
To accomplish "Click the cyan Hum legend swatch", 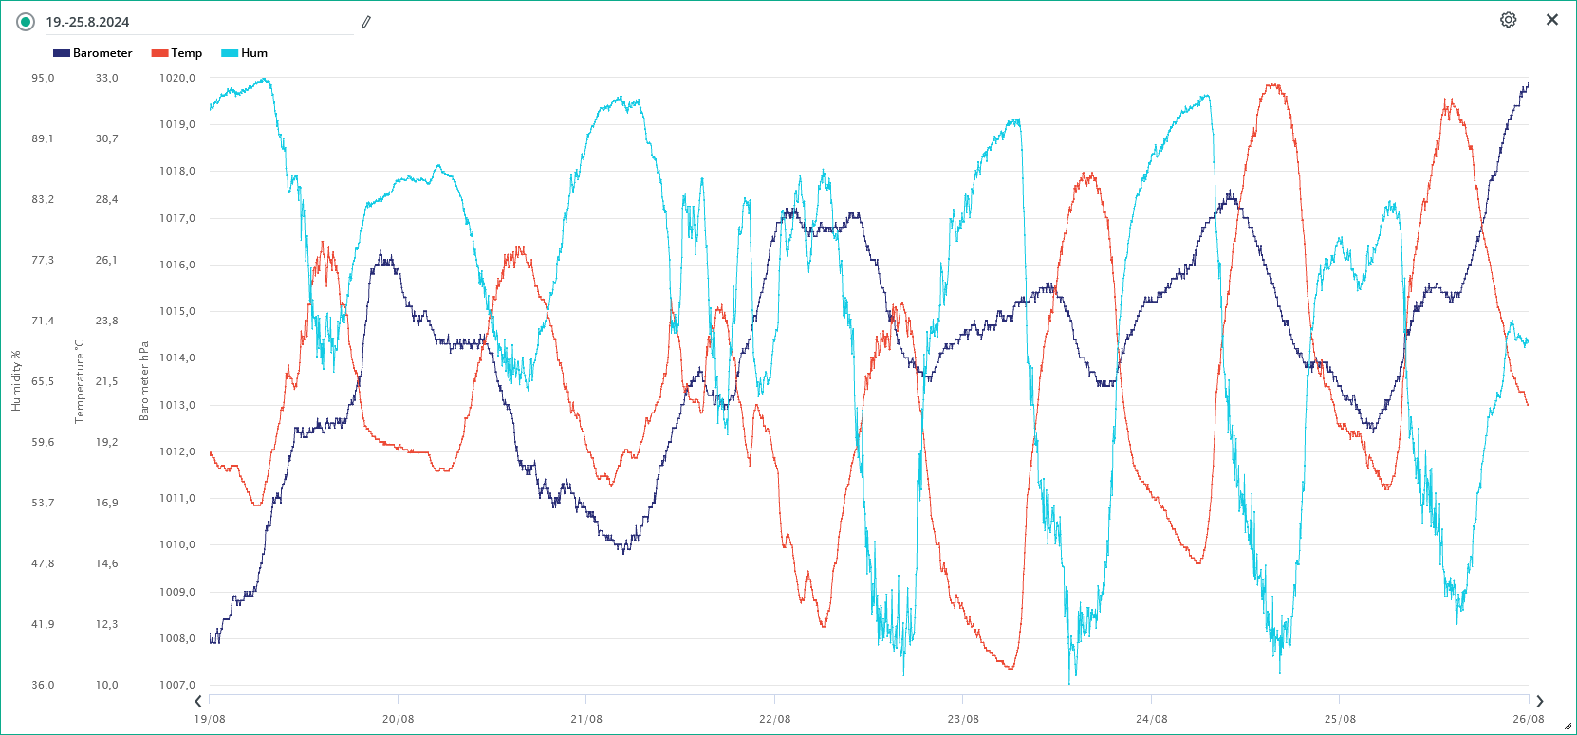I will click(x=230, y=53).
